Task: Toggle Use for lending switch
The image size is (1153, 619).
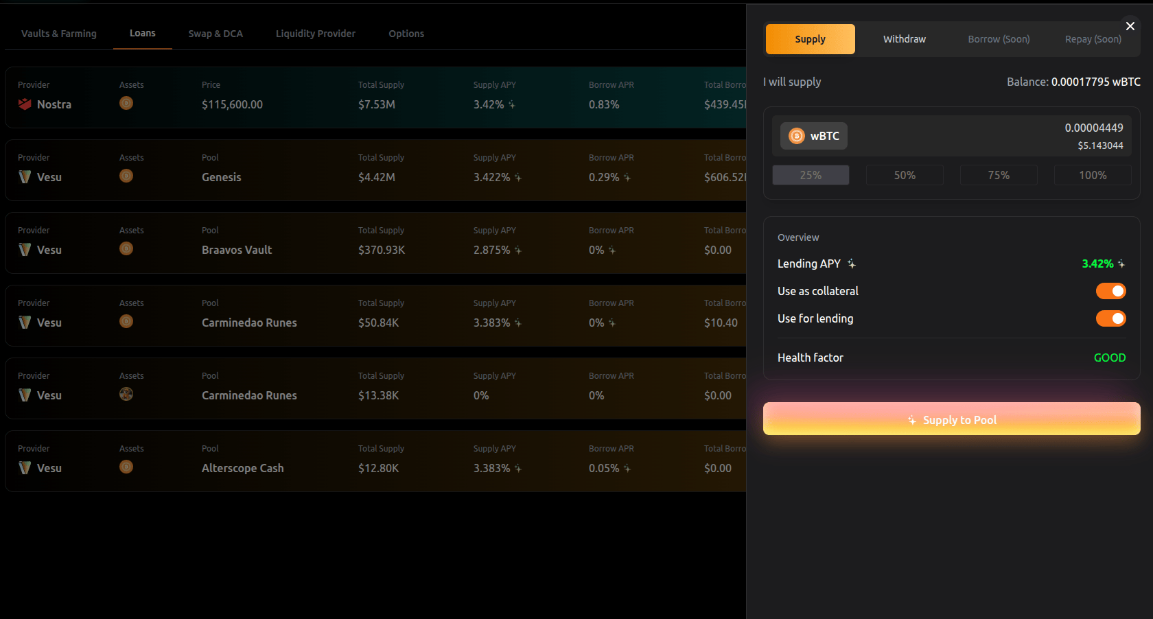Action: point(1111,318)
